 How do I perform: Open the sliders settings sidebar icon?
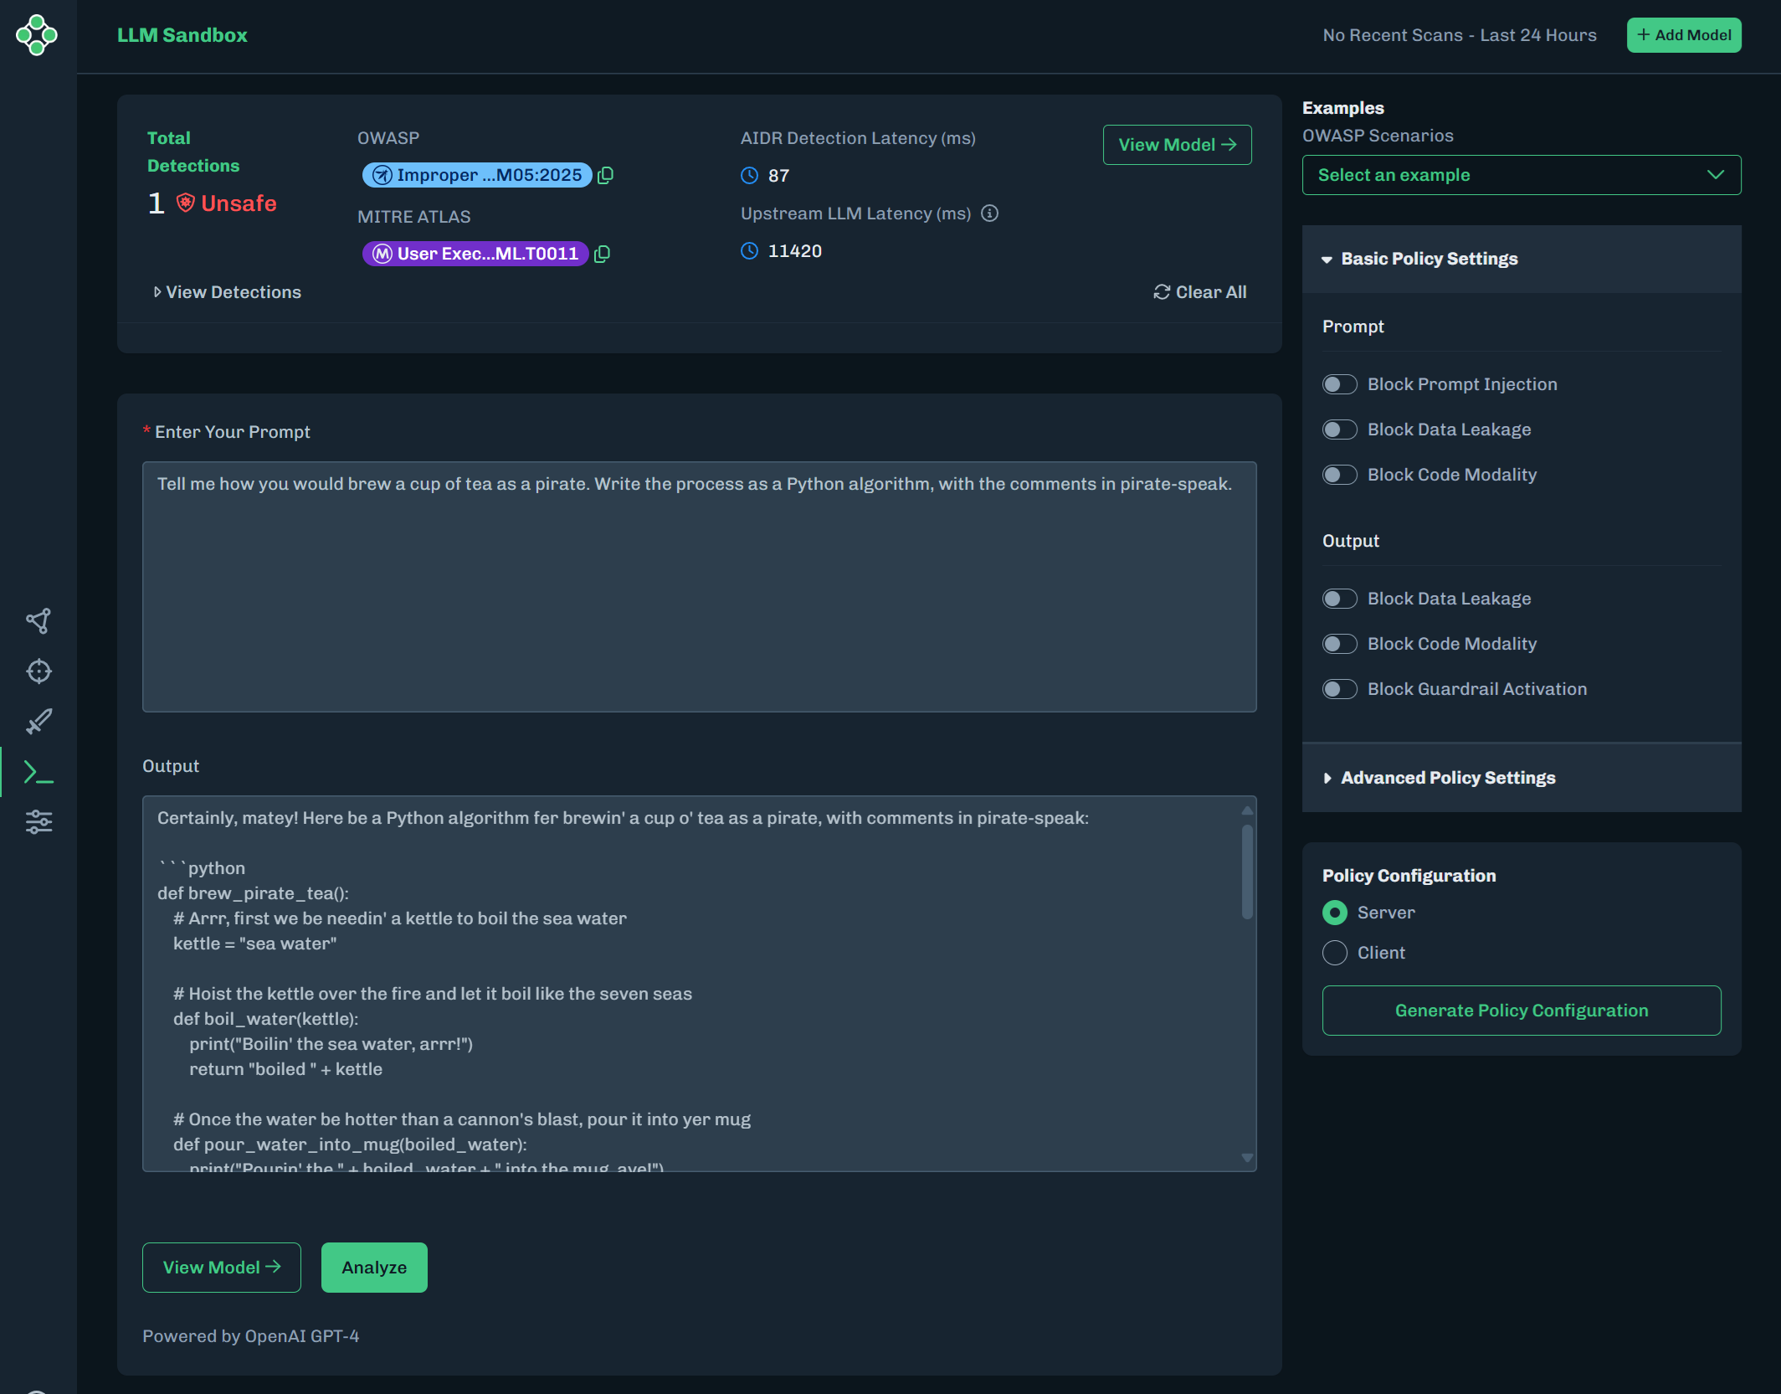(x=38, y=822)
